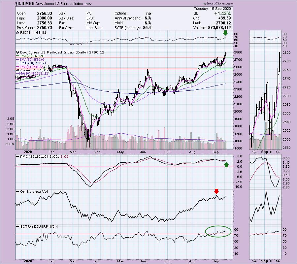Select the +1.43% percent change value
Viewport: 297px width, 264px height.
(222, 14)
